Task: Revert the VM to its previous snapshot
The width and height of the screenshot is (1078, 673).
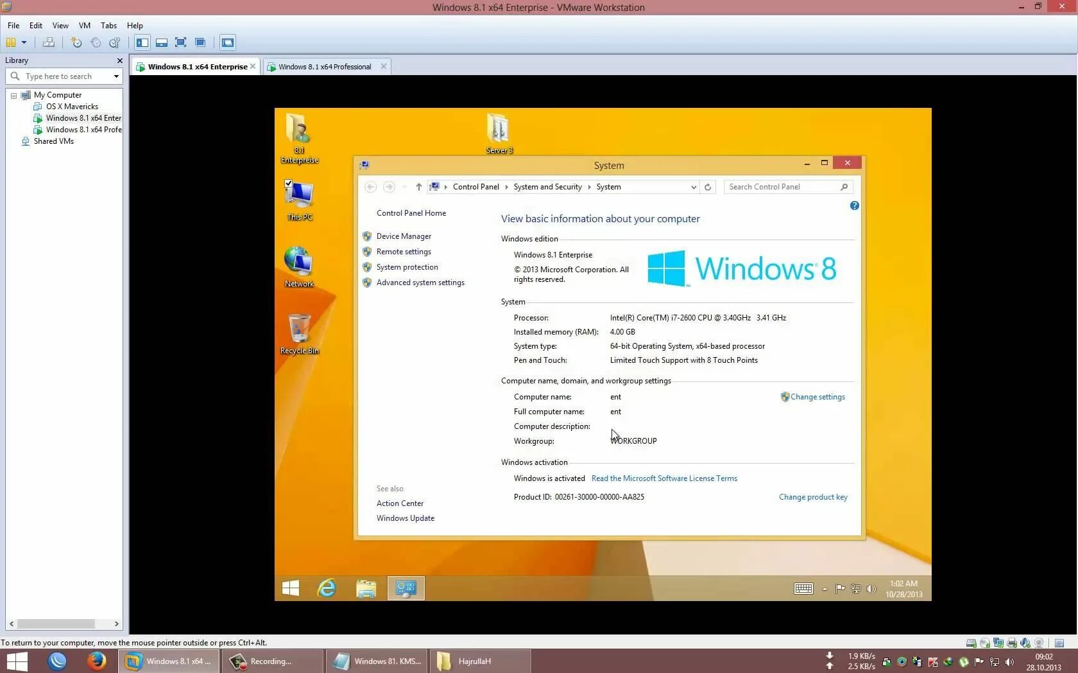Action: pos(96,42)
